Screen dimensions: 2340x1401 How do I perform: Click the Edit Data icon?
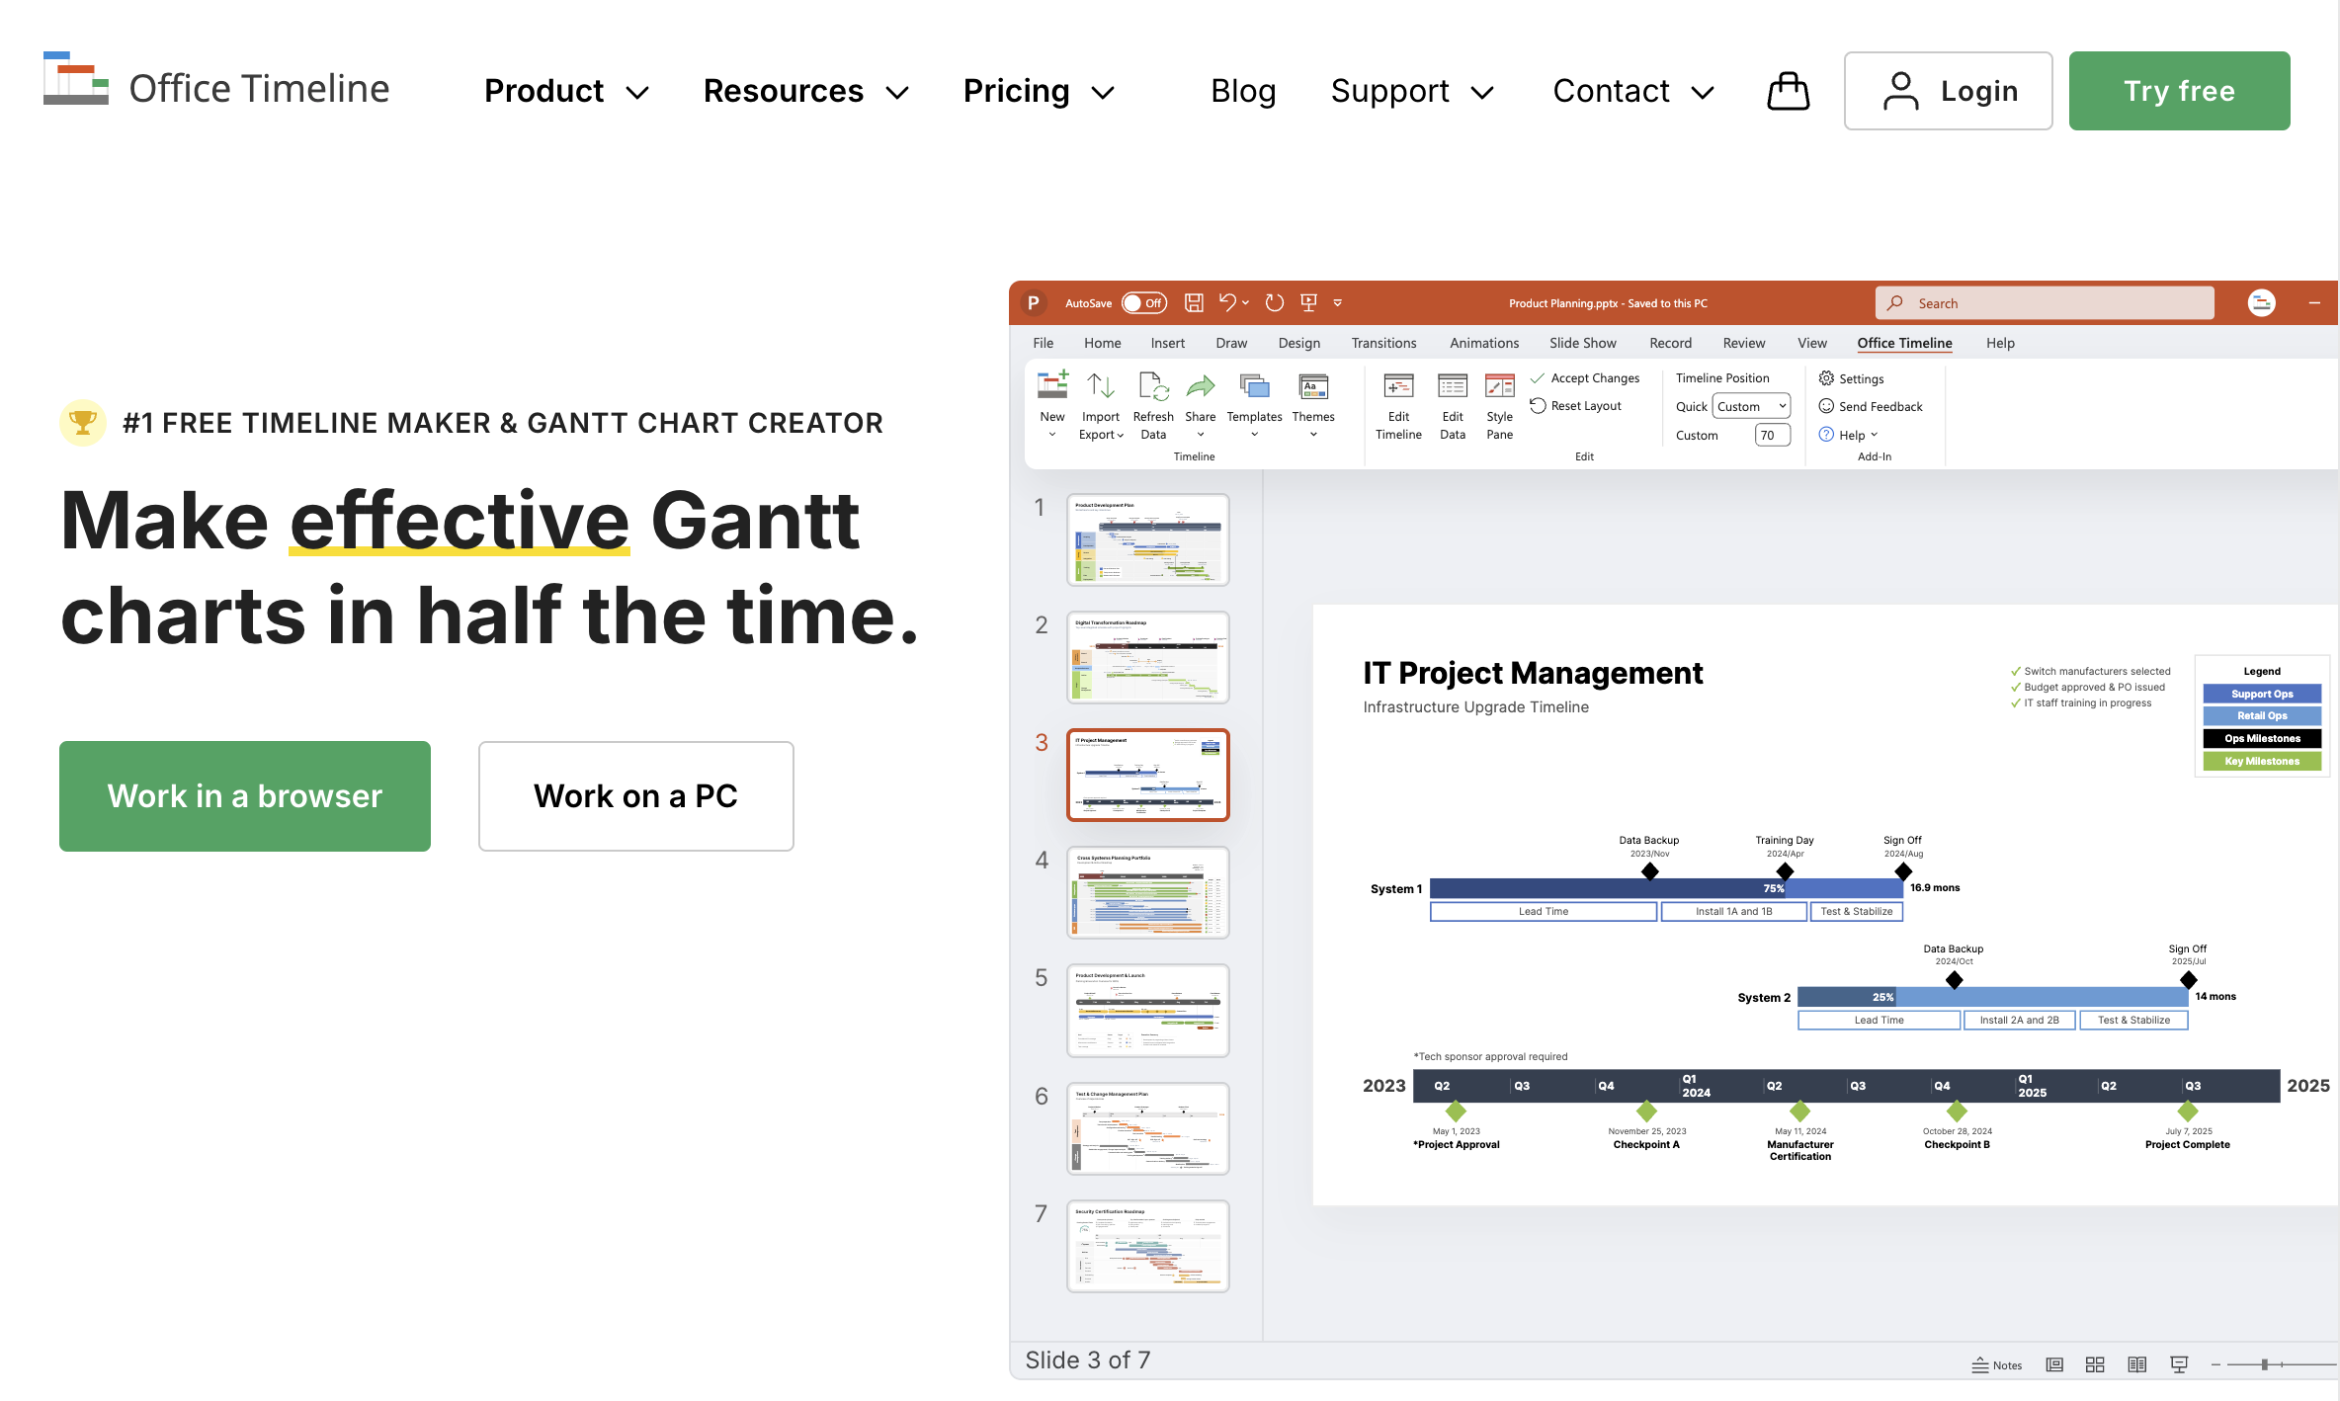(x=1453, y=385)
